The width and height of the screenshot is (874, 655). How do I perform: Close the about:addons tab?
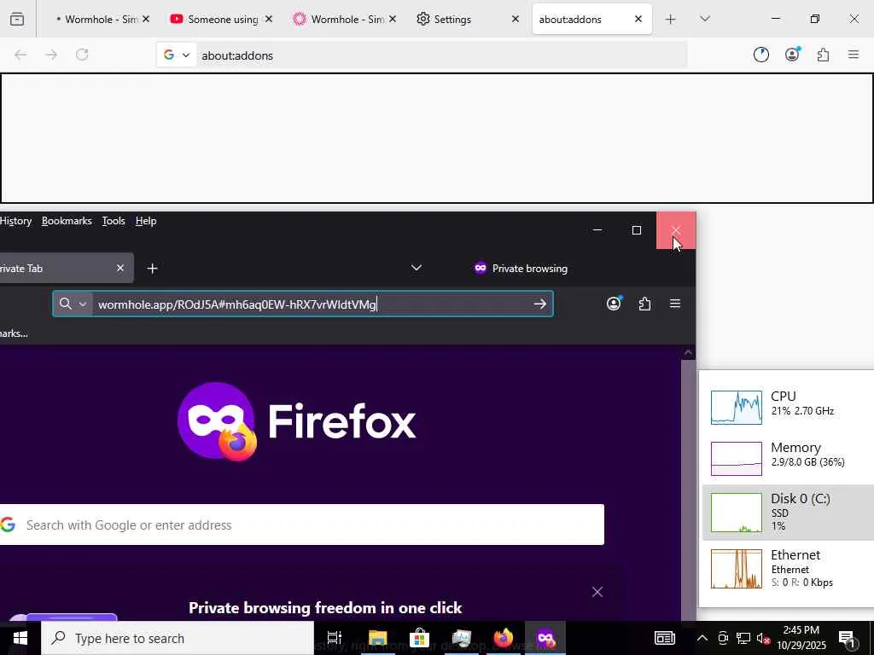point(638,19)
